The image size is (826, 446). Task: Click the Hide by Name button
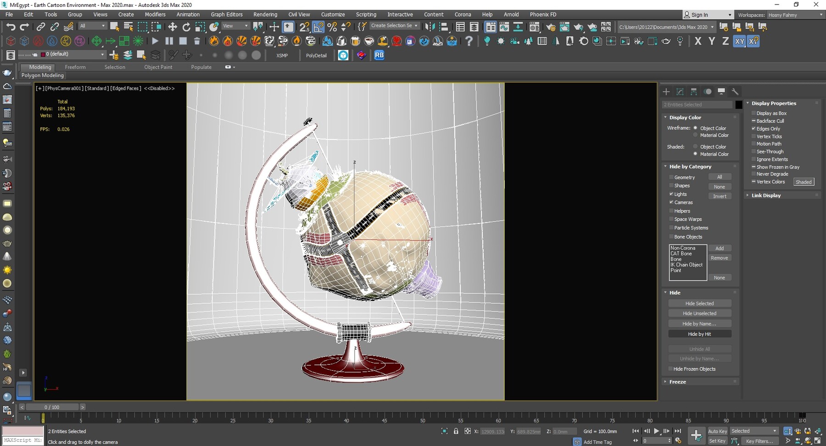point(699,323)
